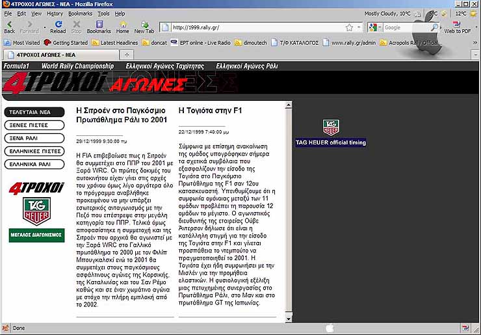Screen dimensions: 481x335
Task: Click the vertical scrollbar thumb
Action: pos(289,210)
